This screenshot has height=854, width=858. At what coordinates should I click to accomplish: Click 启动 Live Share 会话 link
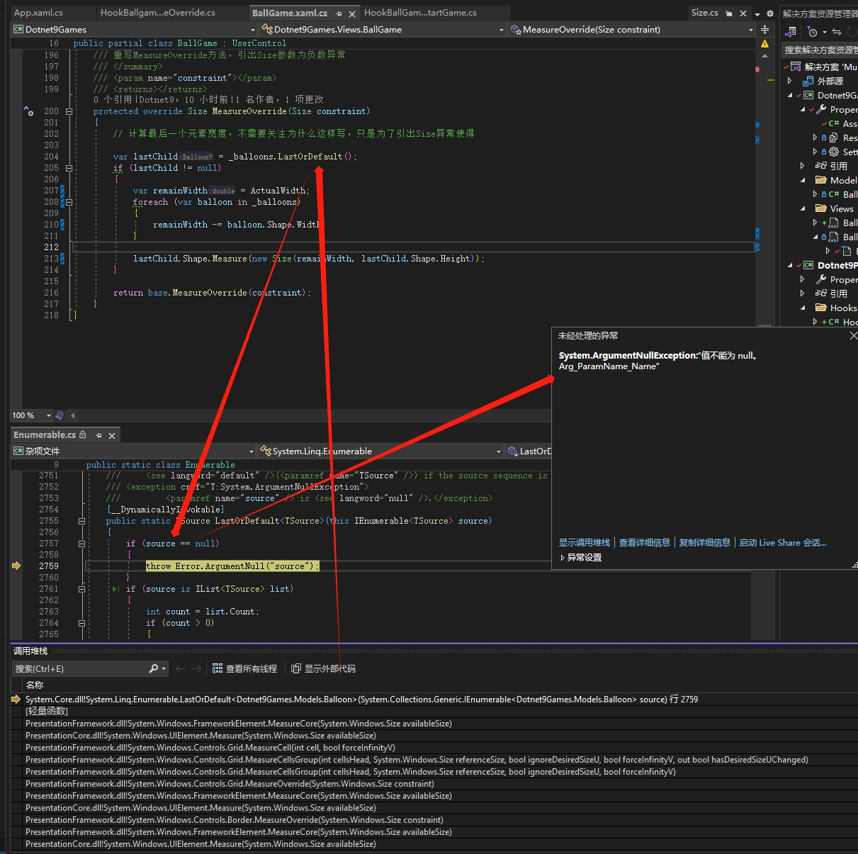[783, 542]
